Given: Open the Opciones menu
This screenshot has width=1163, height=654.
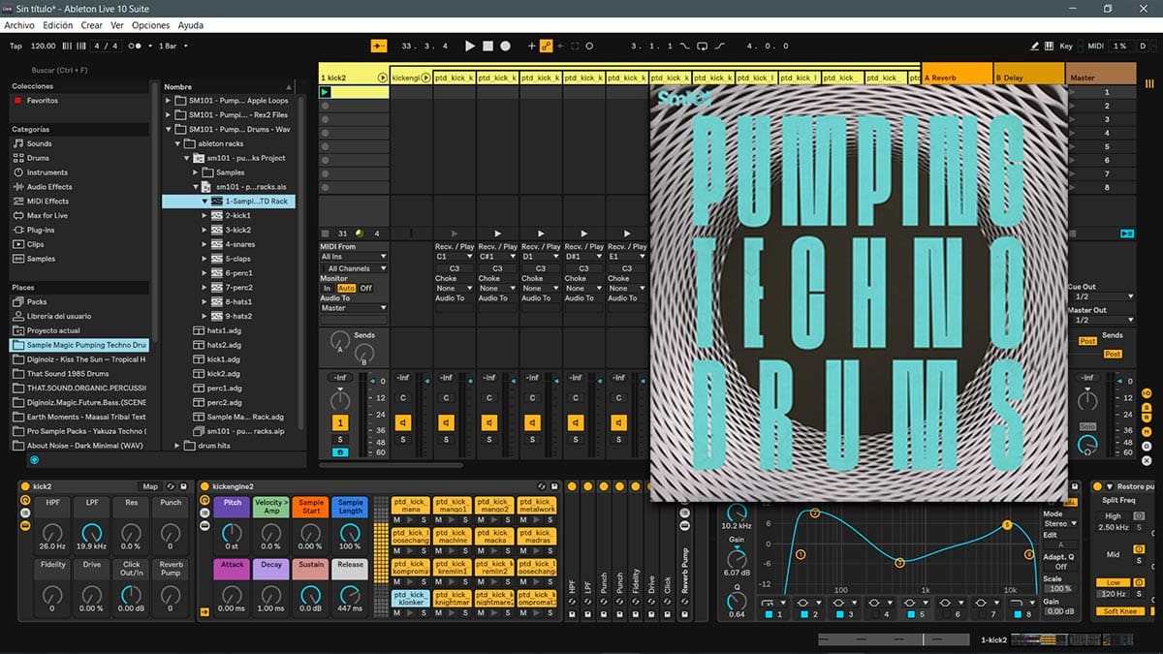Looking at the screenshot, I should [150, 25].
